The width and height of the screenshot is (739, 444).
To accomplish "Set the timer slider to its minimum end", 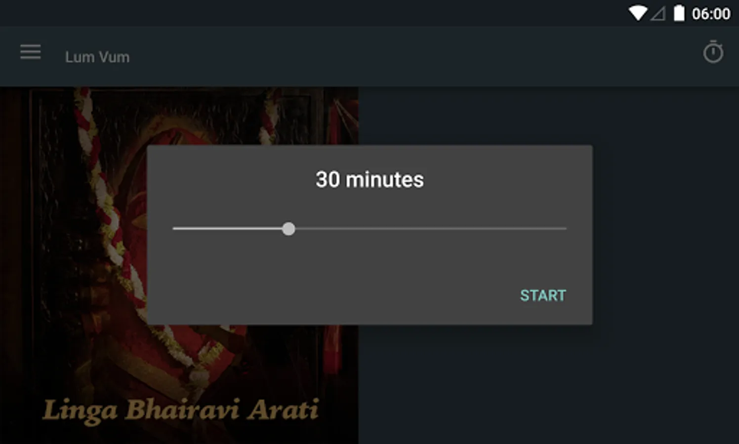I will click(x=174, y=229).
